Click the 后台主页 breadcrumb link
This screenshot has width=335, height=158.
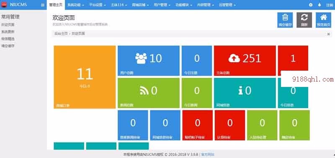click(x=61, y=33)
